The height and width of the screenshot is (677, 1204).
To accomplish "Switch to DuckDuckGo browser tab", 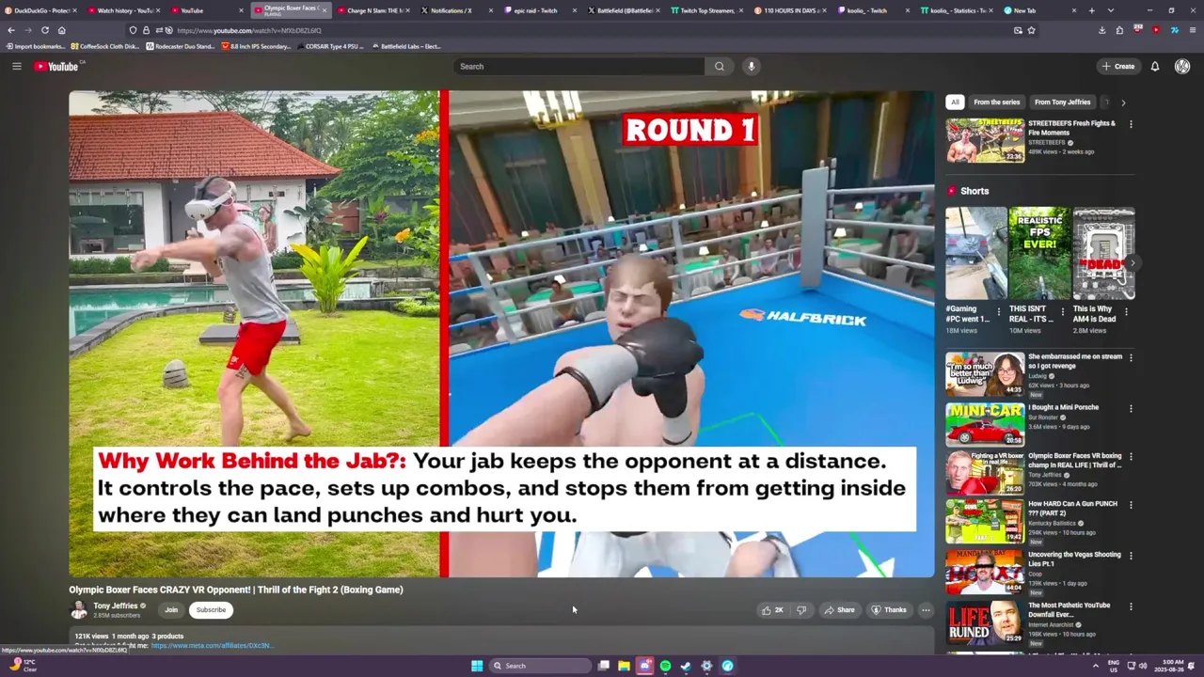I will (x=40, y=10).
